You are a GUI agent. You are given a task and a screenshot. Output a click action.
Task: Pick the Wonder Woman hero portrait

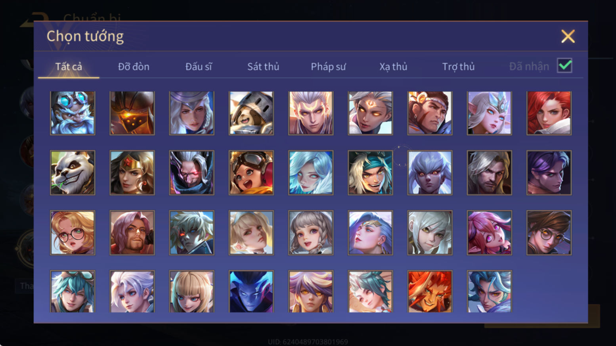132,173
